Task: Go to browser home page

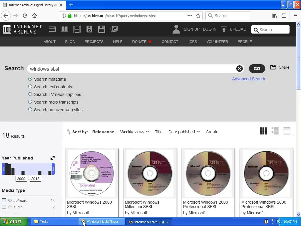Action: point(34,16)
